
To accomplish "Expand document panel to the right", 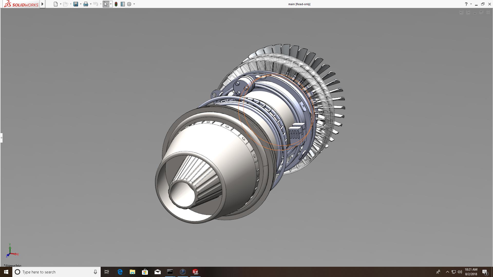I will click(468, 12).
